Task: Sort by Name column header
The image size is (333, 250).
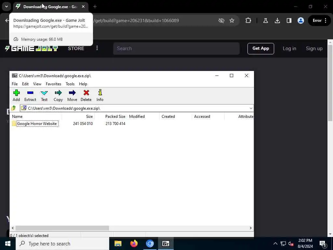Action: pos(36,117)
